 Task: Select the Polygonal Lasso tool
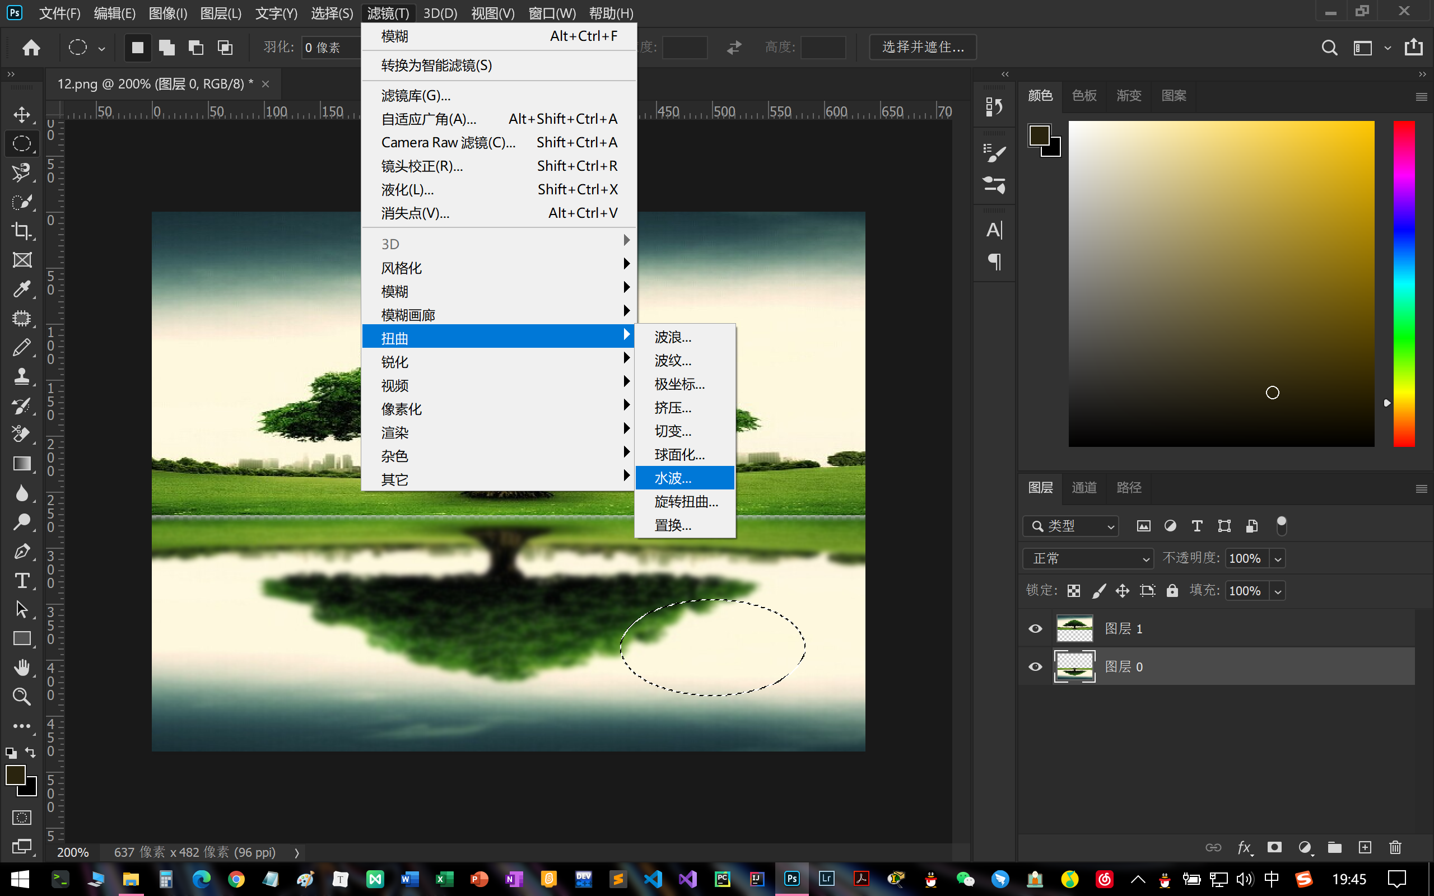22,172
